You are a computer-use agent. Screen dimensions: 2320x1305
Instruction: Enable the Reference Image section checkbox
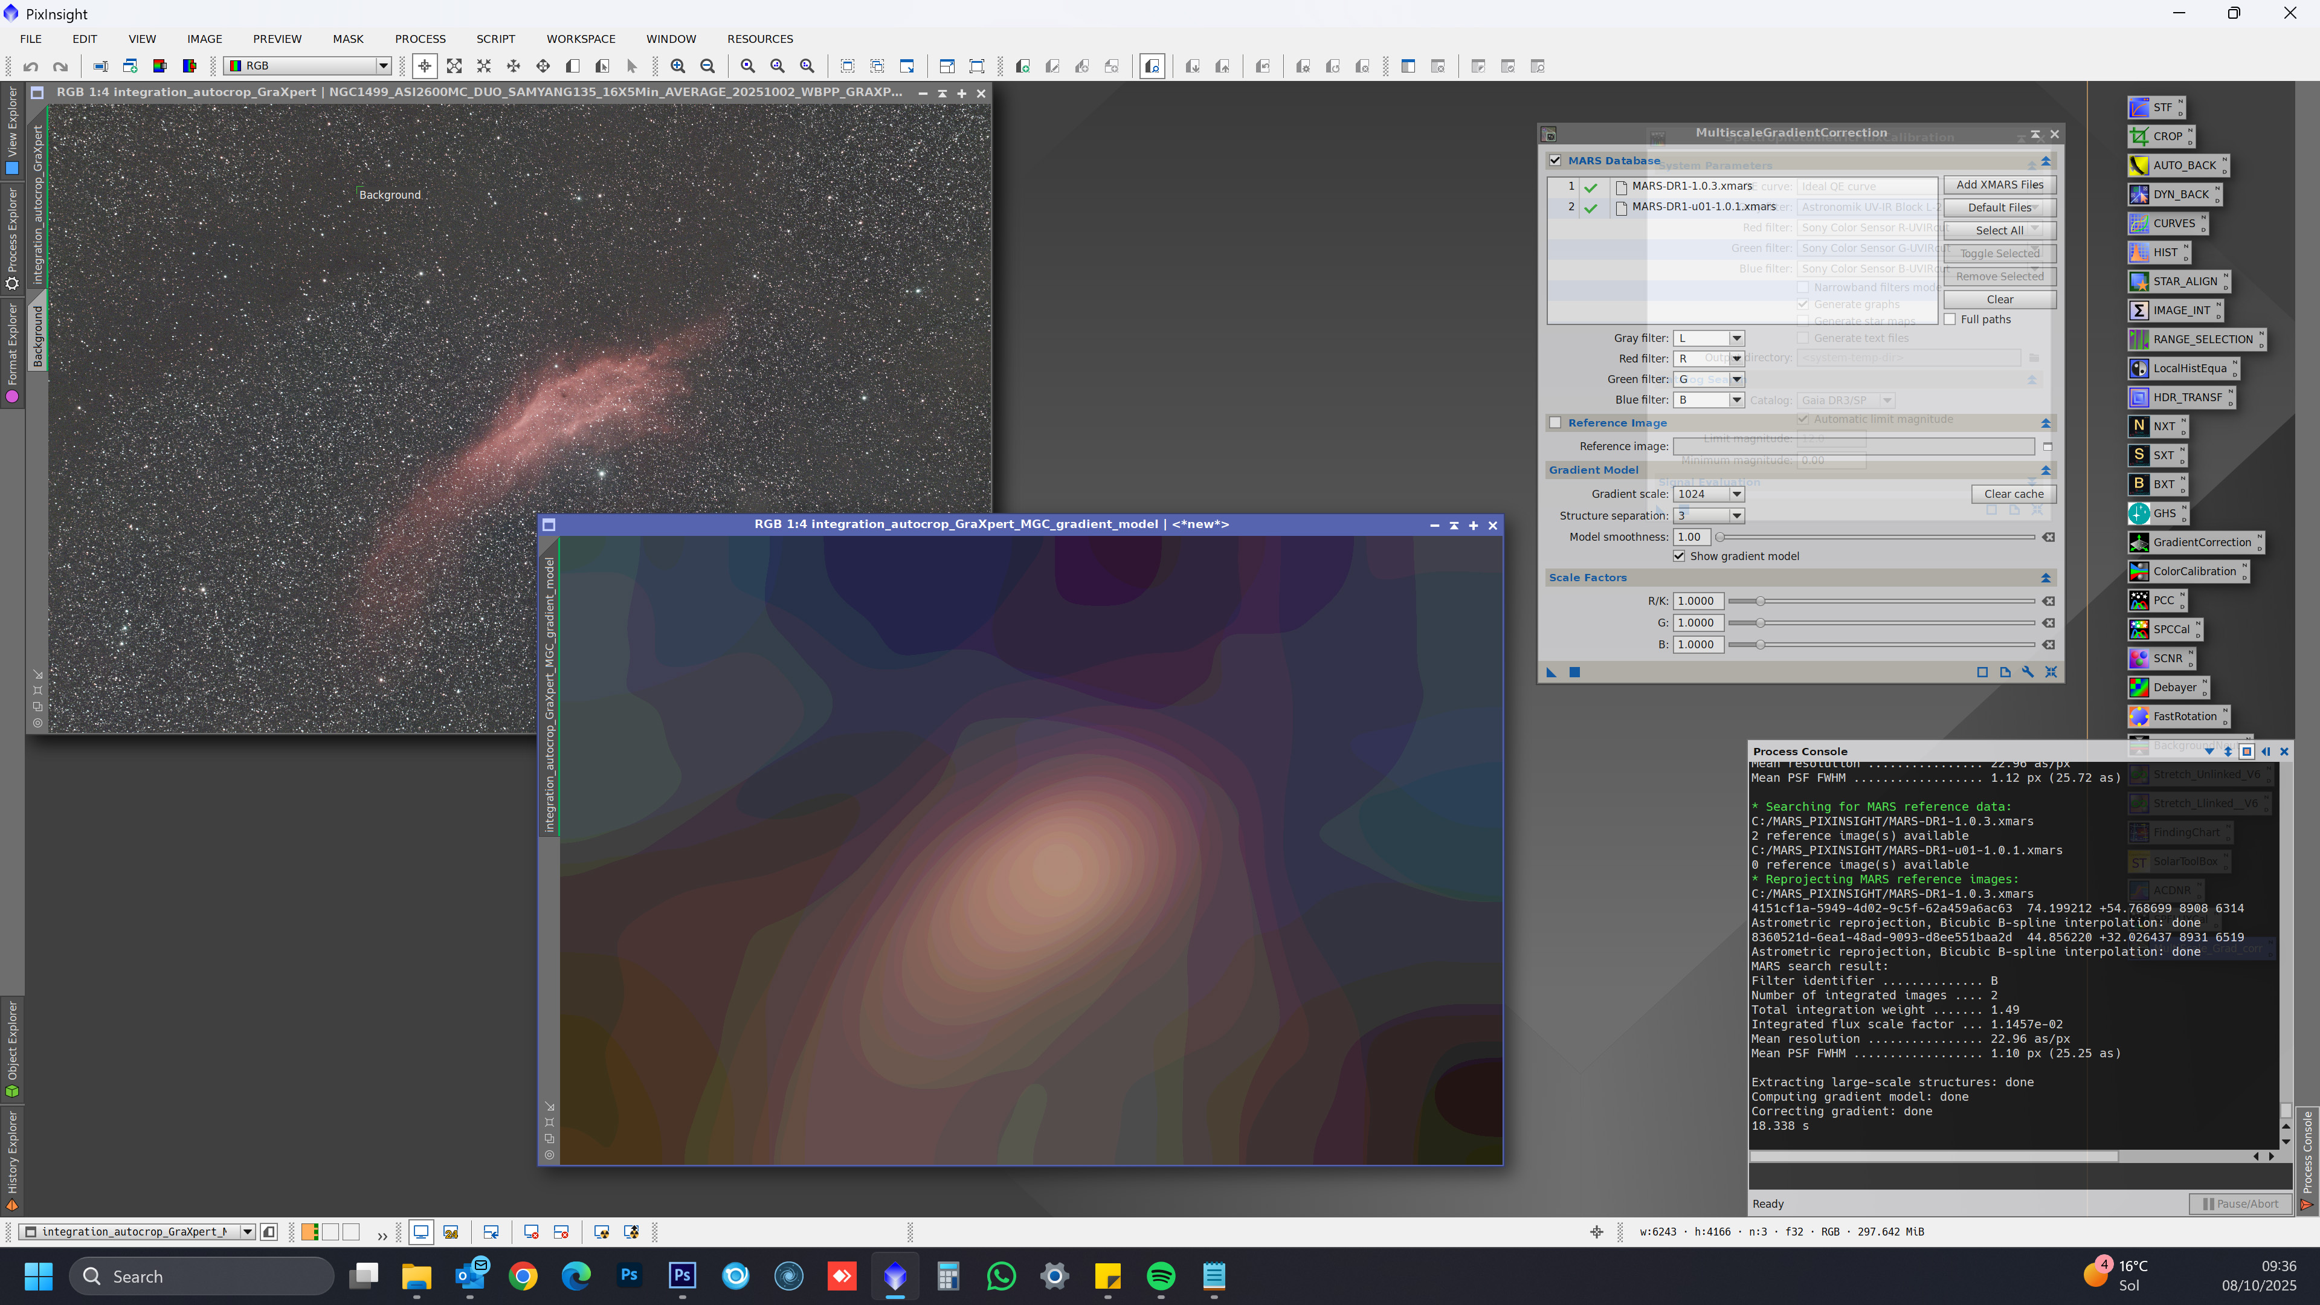pyautogui.click(x=1555, y=422)
